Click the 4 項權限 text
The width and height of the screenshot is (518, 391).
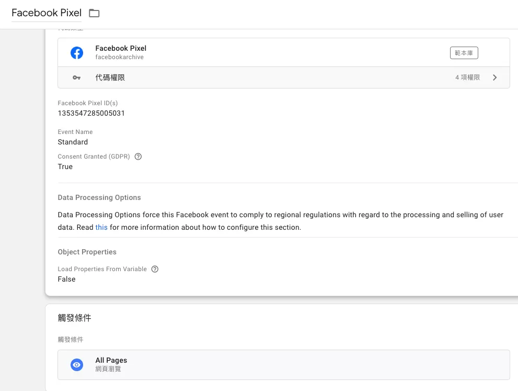pyautogui.click(x=467, y=77)
